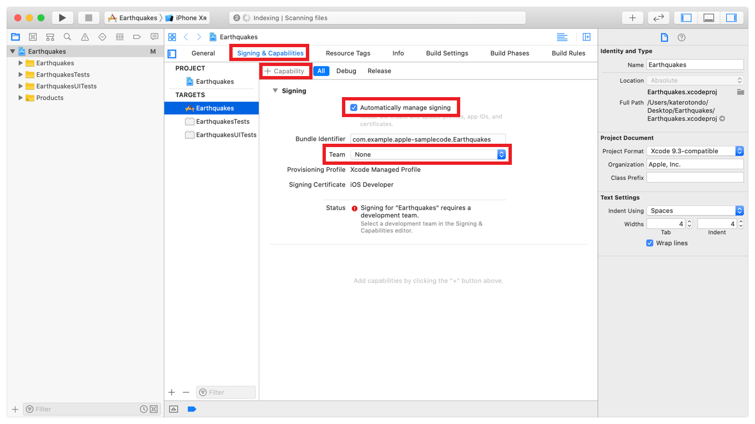Image resolution: width=755 pixels, height=424 pixels.
Task: Show the File inspector icon
Action: pos(664,37)
